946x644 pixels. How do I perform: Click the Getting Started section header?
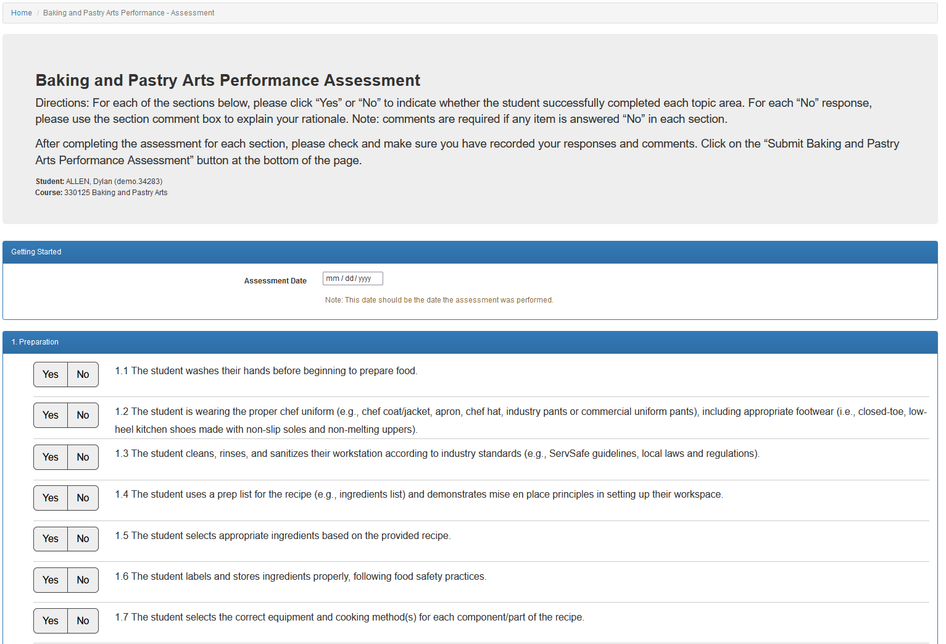coord(470,252)
